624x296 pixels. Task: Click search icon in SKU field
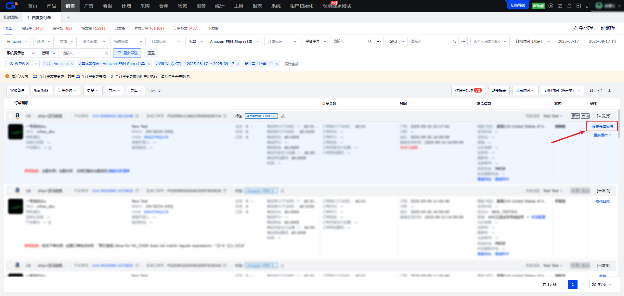point(454,41)
